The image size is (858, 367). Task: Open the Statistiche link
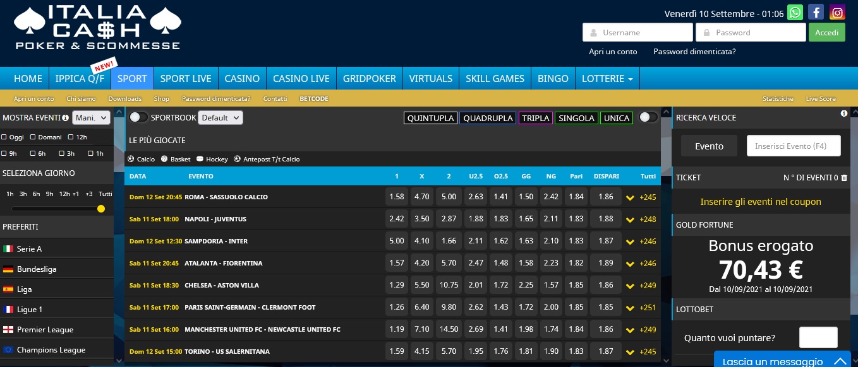tap(778, 99)
